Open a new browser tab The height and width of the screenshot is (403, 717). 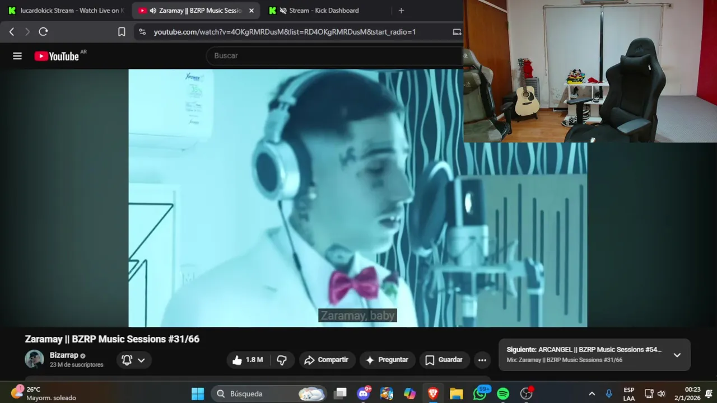tap(401, 11)
